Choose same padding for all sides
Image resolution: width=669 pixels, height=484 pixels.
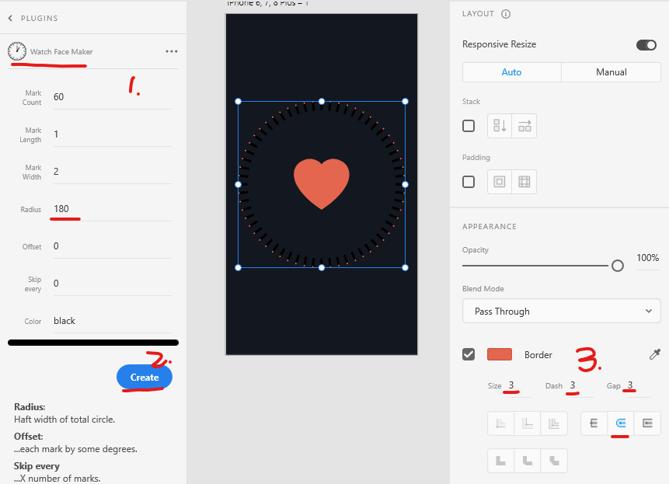tap(500, 182)
